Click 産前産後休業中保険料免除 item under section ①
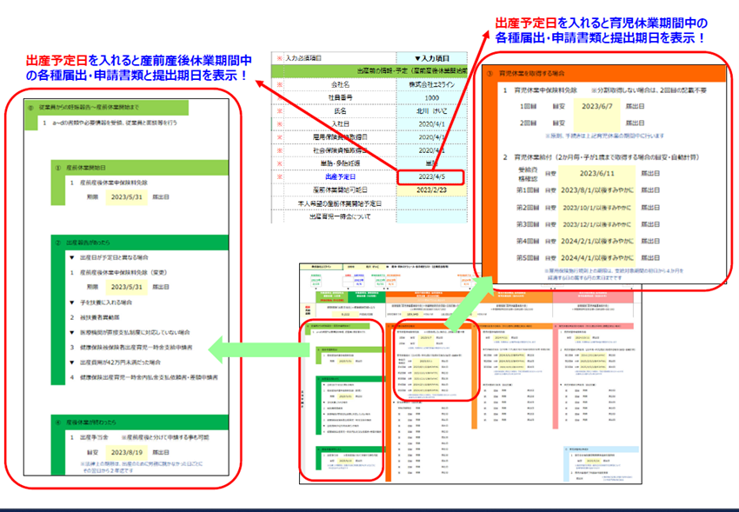This screenshot has height=512, width=739. click(115, 183)
